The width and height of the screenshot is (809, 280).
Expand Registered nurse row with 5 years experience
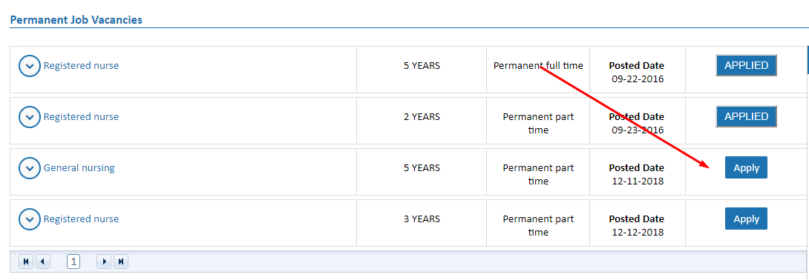pyautogui.click(x=30, y=67)
